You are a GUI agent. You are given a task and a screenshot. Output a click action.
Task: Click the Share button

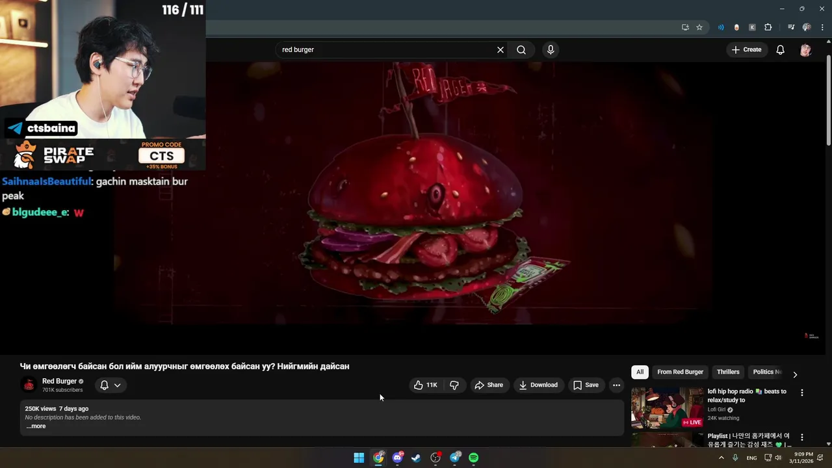point(489,385)
